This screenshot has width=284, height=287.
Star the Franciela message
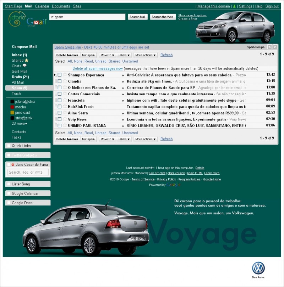65,100
